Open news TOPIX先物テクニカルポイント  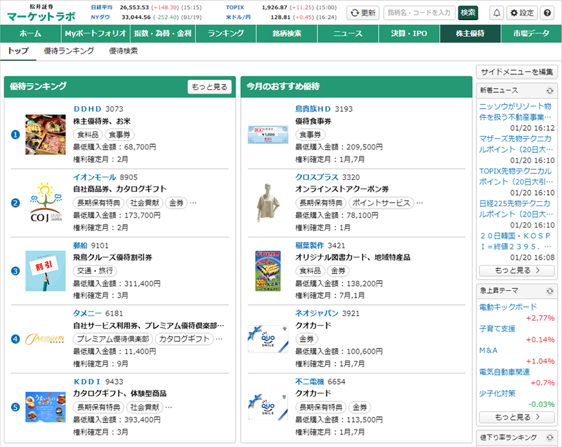coord(516,176)
